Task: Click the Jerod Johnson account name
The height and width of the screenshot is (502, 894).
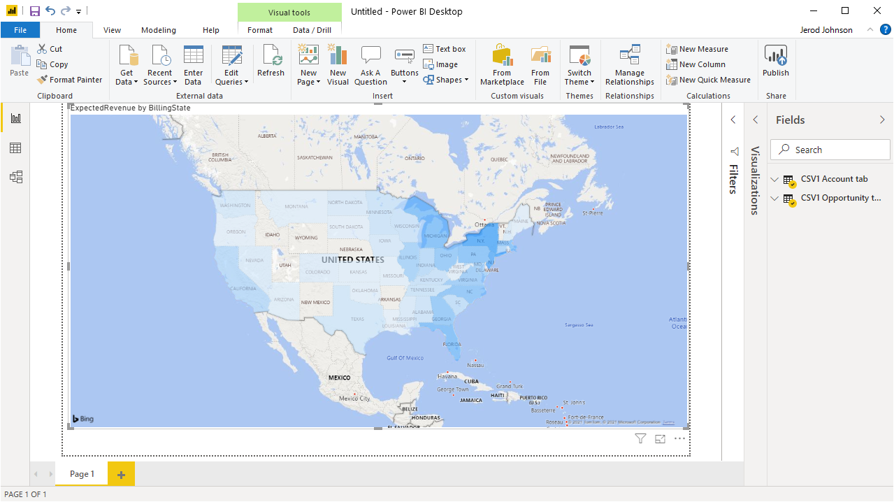Action: click(826, 30)
